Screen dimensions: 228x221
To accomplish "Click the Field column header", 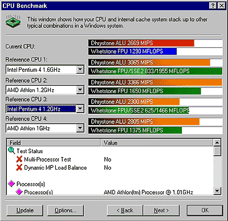I will [54, 143].
